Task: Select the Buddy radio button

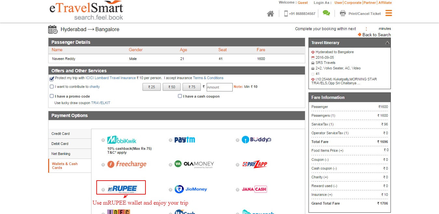Action: tap(238, 140)
